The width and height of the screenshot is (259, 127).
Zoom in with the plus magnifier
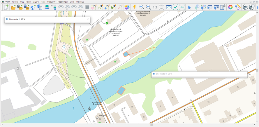(149, 7)
